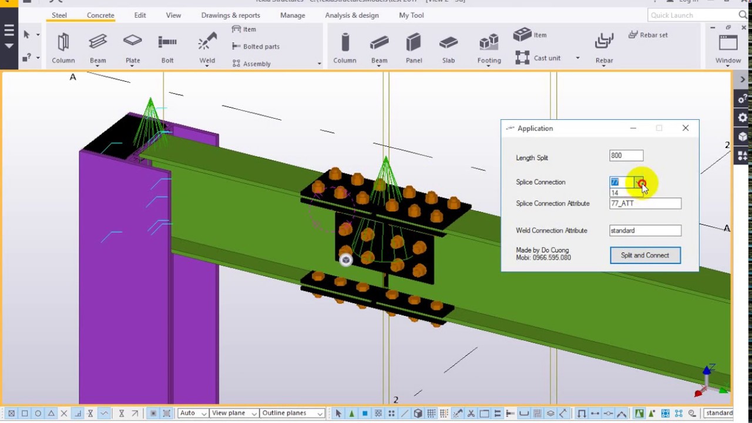Open the My Tool tab

click(x=411, y=15)
